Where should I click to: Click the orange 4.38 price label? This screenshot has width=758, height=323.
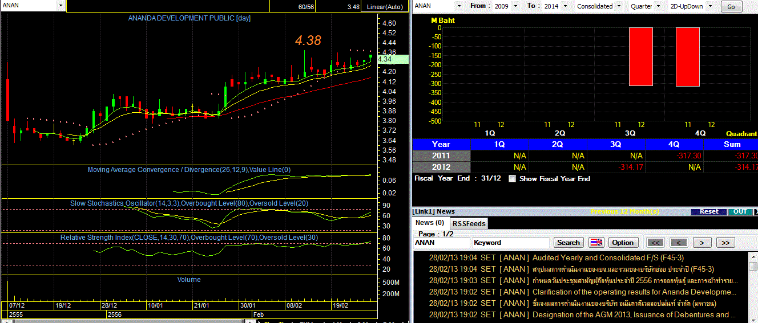tap(308, 40)
